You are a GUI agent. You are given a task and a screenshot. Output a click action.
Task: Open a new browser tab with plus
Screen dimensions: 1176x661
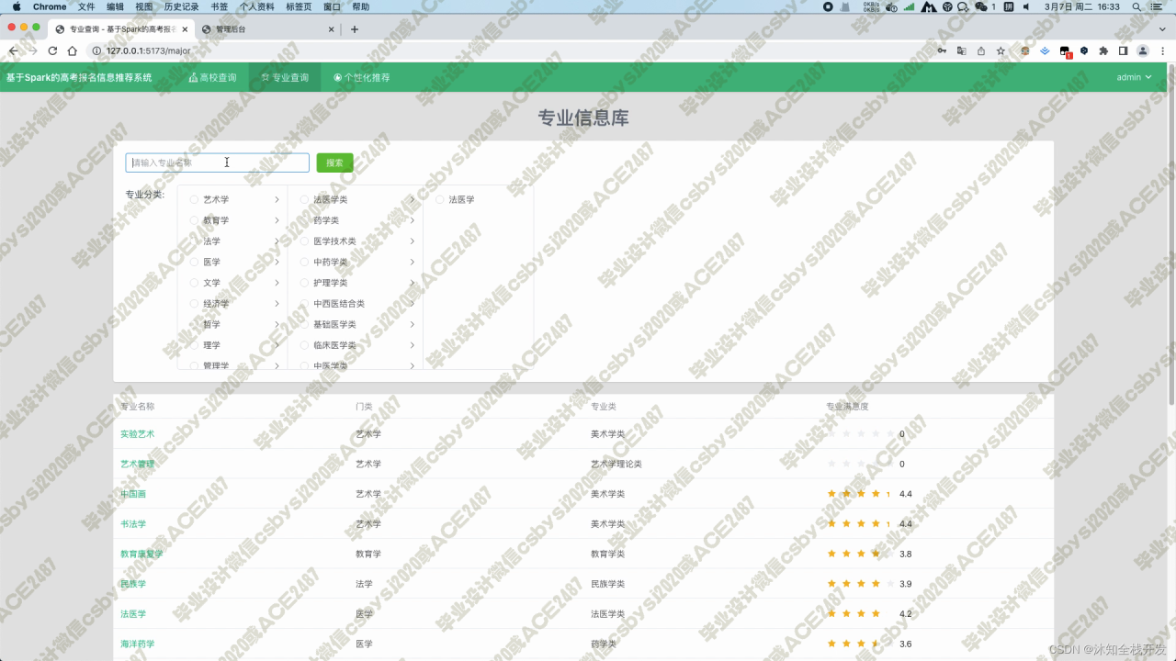pos(355,29)
